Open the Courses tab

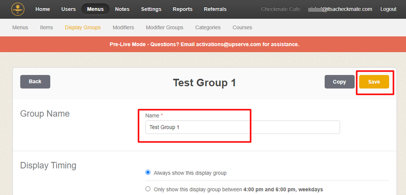point(242,27)
